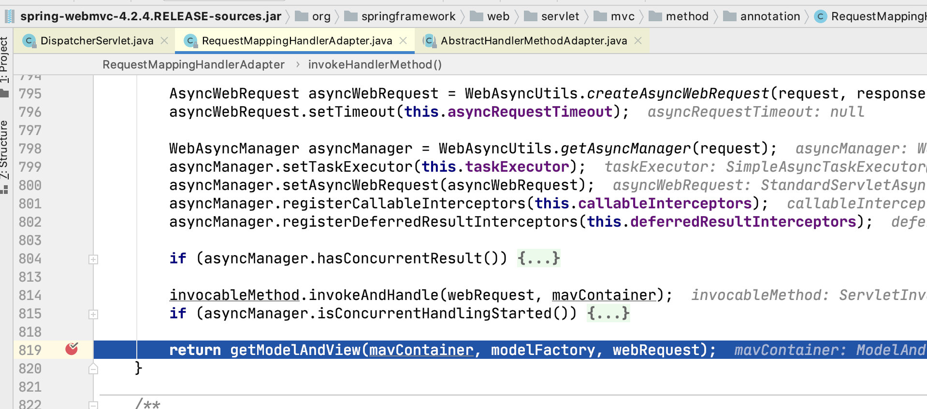Close the AbstractHandlerMethodAdapter.java tab
This screenshot has height=409, width=927.
638,41
